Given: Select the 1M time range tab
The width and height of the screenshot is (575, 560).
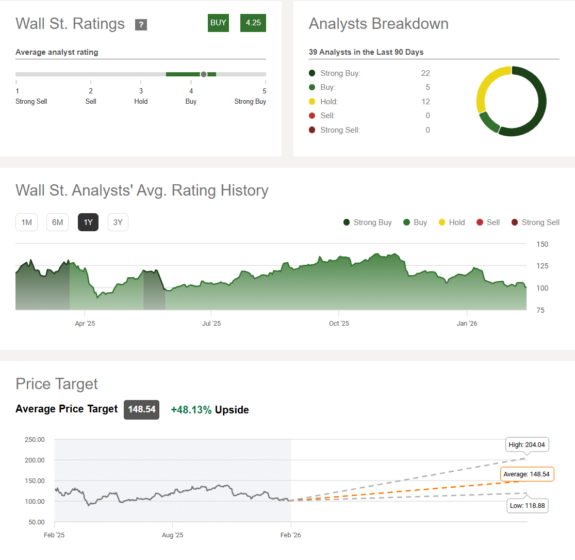Looking at the screenshot, I should (x=26, y=222).
